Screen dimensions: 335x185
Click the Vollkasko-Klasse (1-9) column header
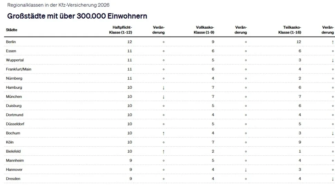(204, 30)
